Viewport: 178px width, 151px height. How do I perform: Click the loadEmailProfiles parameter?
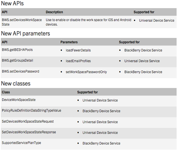(78, 61)
